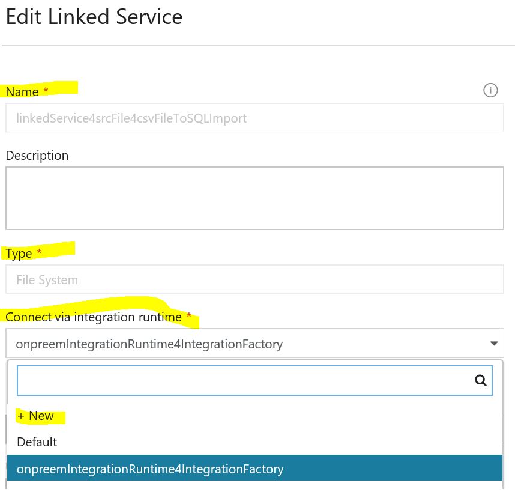Click the red asterisk next to Type
The width and height of the screenshot is (515, 492).
(x=39, y=252)
